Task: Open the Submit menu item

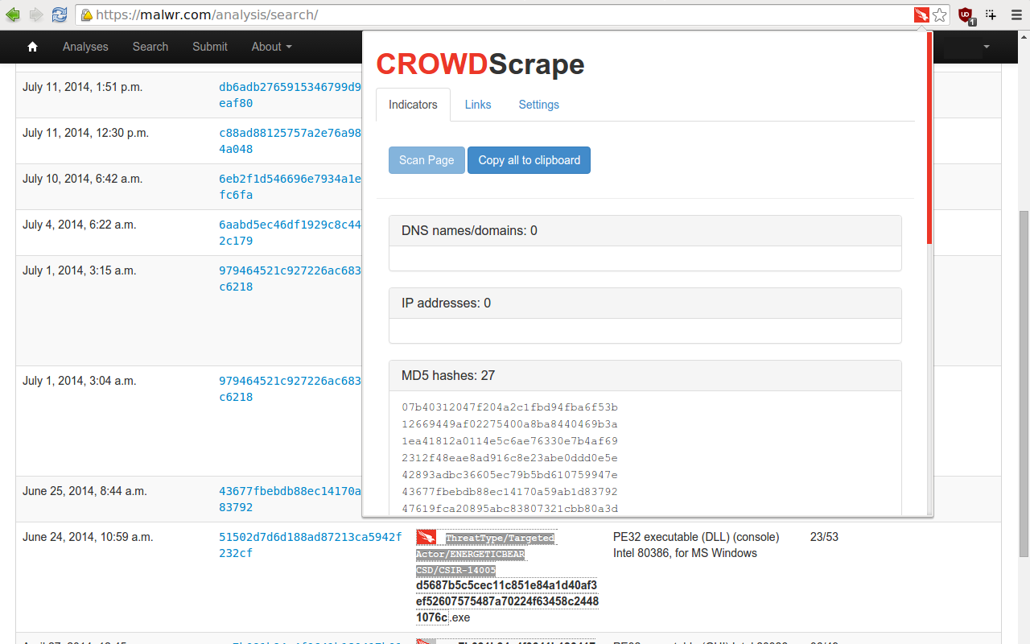Action: point(210,46)
